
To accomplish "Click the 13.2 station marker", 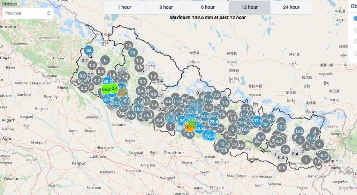I will (299, 131).
